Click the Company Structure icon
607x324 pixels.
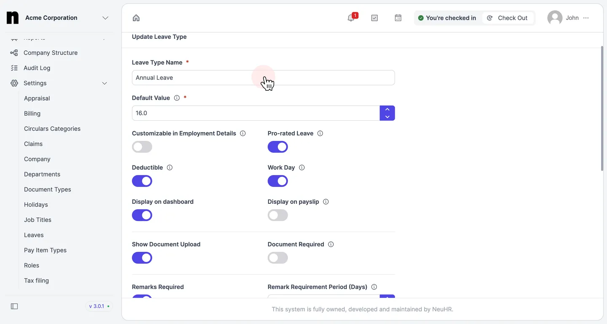14,53
